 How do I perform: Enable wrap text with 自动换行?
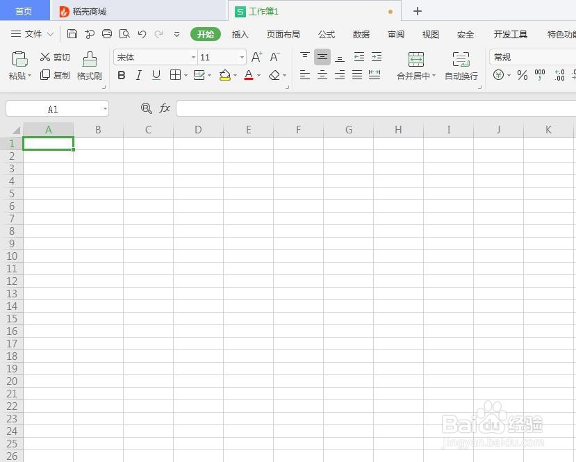[461, 66]
